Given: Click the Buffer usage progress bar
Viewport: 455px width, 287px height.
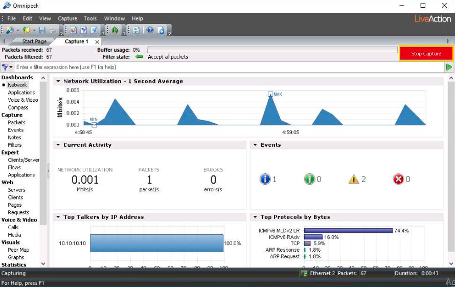Looking at the screenshot, I should [x=272, y=50].
